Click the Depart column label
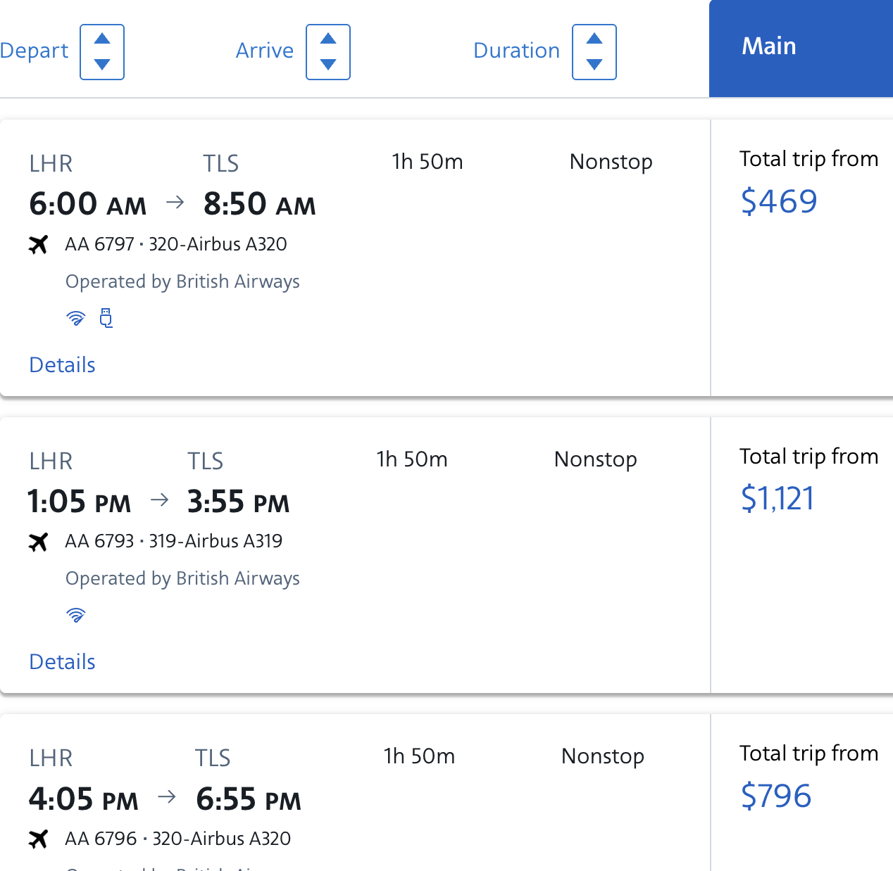Viewport: 893px width, 871px height. click(x=34, y=51)
